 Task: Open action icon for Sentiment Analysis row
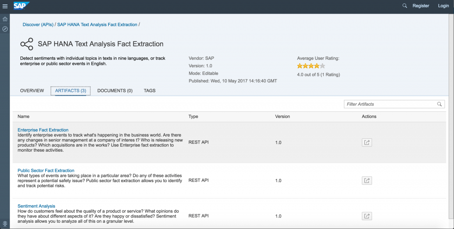pyautogui.click(x=367, y=216)
